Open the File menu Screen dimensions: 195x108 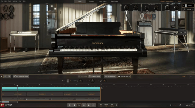(2, 1)
